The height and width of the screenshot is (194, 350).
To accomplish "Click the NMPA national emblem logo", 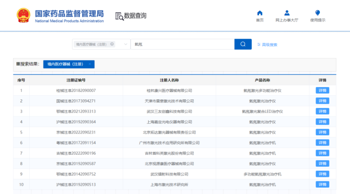I will (21, 15).
